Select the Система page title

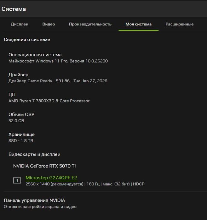pos(14,9)
